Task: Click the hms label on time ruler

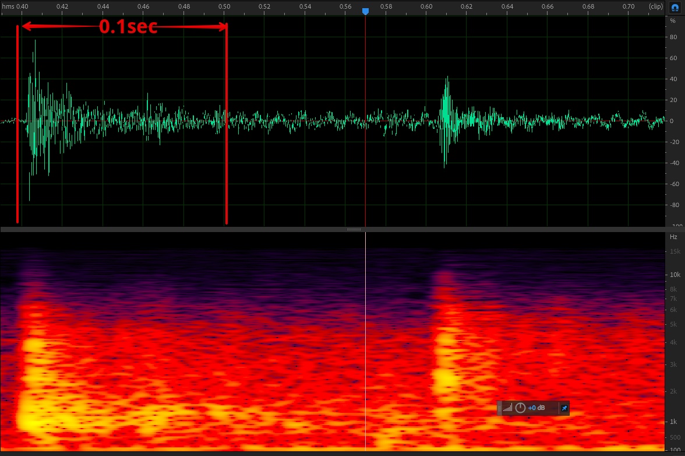Action: point(8,6)
